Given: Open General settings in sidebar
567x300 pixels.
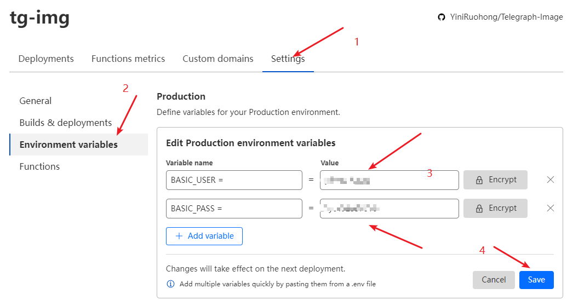Looking at the screenshot, I should tap(36, 101).
